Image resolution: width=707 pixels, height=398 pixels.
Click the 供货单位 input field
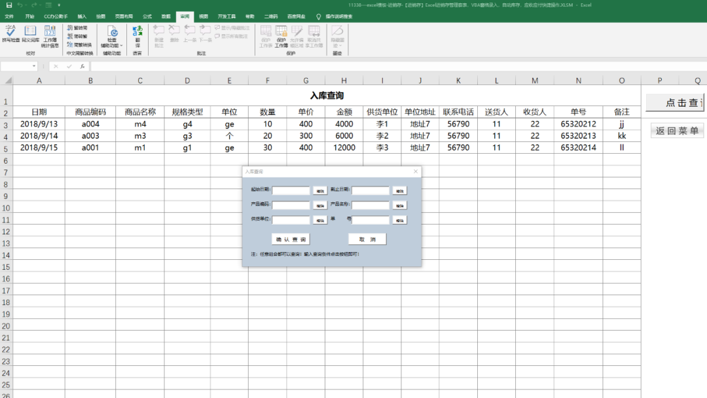pos(291,220)
